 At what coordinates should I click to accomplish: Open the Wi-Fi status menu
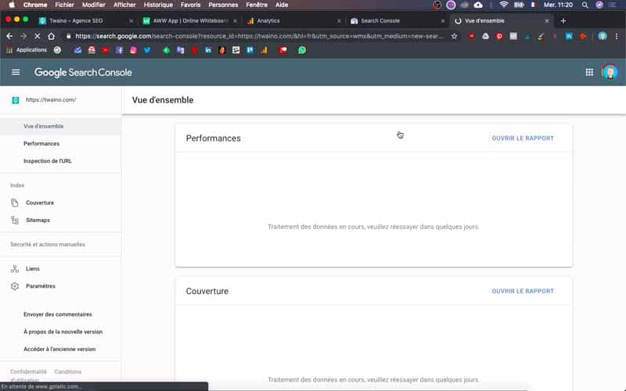(x=504, y=5)
